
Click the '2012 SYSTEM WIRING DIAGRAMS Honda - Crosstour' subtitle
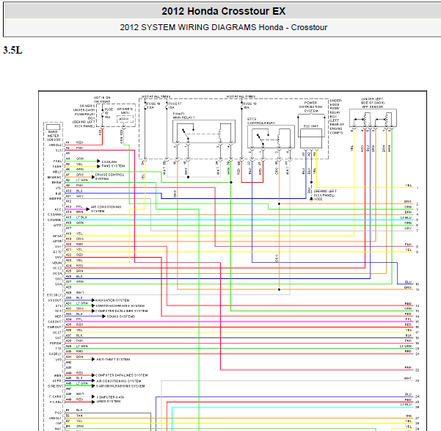coord(223,27)
